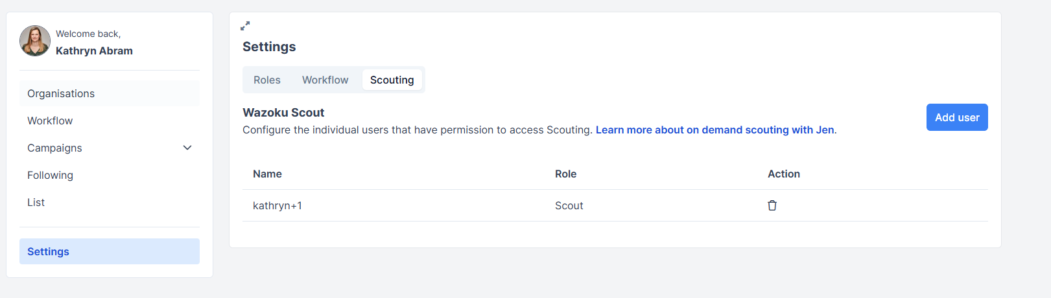This screenshot has width=1051, height=298.
Task: Click the Name column header
Action: (x=267, y=174)
